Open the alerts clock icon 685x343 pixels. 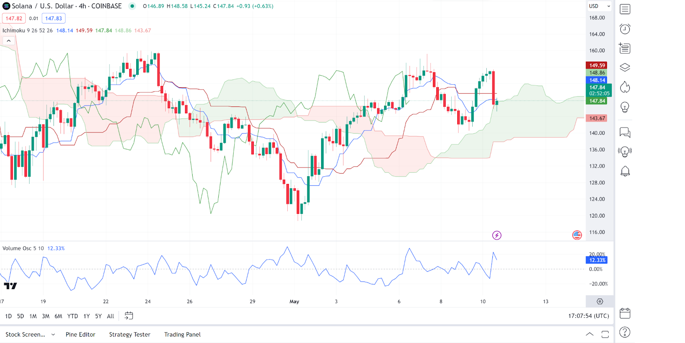point(625,29)
